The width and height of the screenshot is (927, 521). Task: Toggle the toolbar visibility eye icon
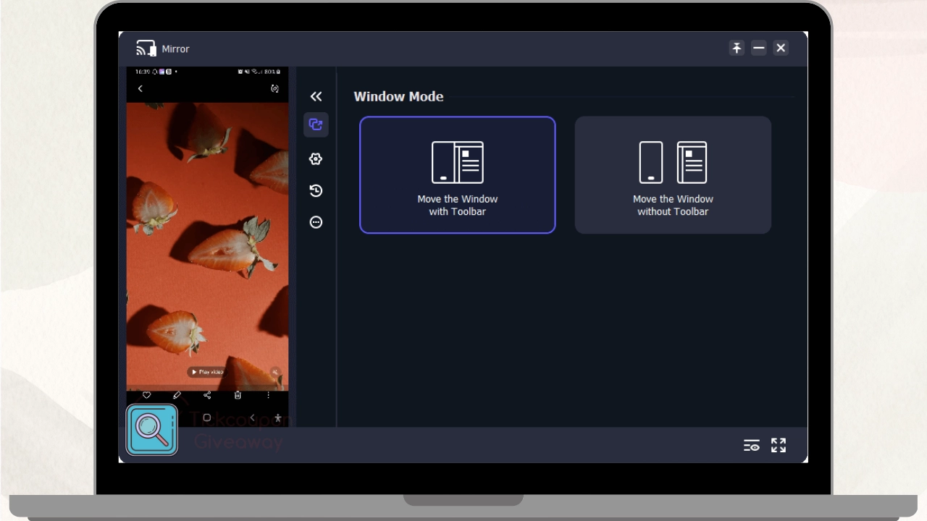(x=752, y=446)
